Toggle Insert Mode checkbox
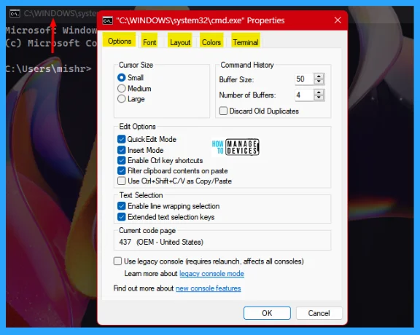This screenshot has width=420, height=335. tap(121, 150)
